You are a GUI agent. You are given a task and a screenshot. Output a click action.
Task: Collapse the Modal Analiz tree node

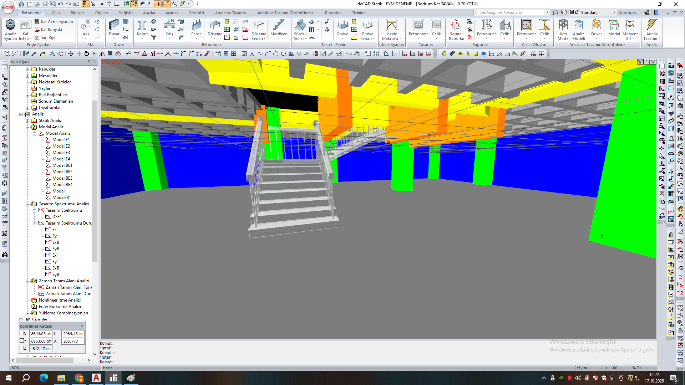click(x=28, y=127)
